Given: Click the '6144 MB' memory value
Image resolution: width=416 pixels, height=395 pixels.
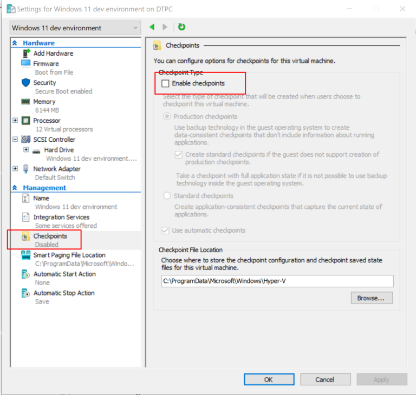Looking at the screenshot, I should (x=47, y=110).
